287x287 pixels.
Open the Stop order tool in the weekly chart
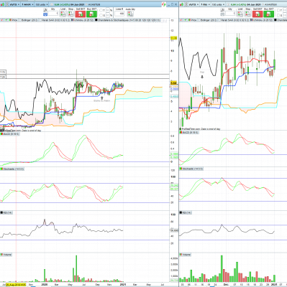point(70,14)
